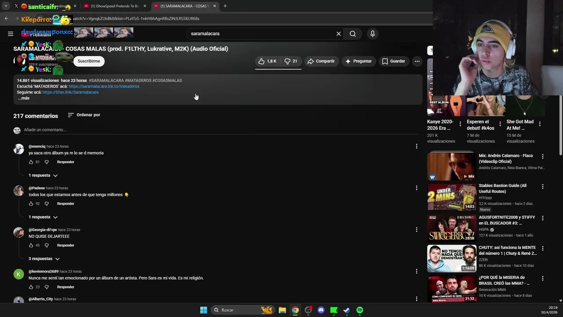Go back with browser back arrow
Viewport: 563px width, 317px height.
click(x=6, y=18)
